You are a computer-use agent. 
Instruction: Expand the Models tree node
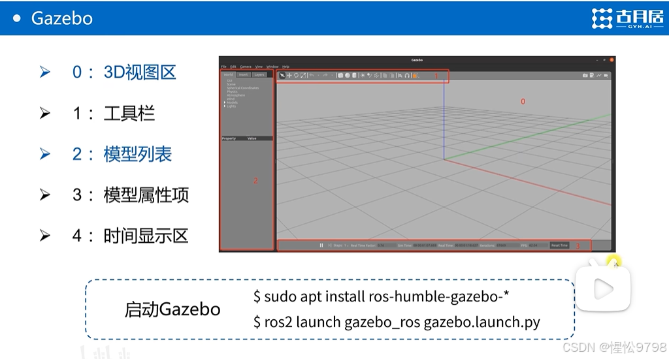click(x=225, y=102)
